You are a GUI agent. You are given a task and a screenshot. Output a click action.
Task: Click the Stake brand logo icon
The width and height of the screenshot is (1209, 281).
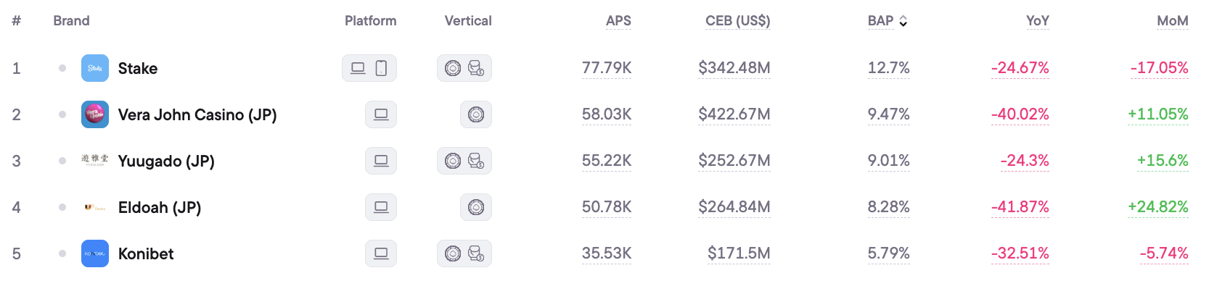tap(95, 68)
